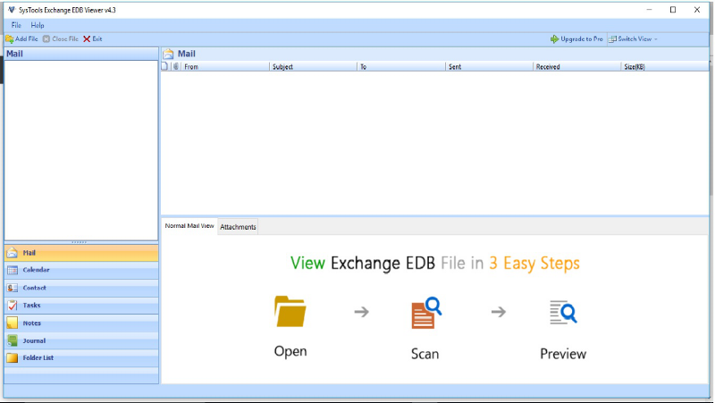
Task: Select Mail in the navigation pane
Action: click(81, 253)
